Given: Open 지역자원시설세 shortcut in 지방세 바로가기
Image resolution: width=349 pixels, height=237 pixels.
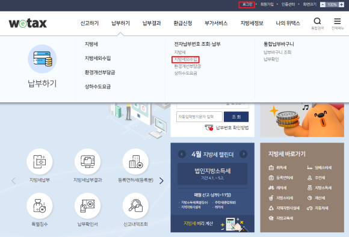Looking at the screenshot, I should pos(284,208).
